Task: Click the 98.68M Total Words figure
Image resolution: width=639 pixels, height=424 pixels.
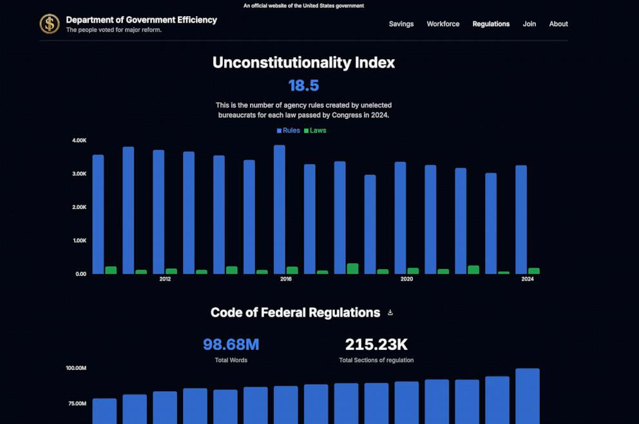Action: (x=231, y=345)
